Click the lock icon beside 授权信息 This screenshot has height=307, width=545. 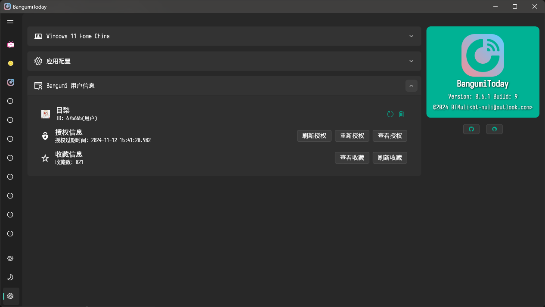45,136
